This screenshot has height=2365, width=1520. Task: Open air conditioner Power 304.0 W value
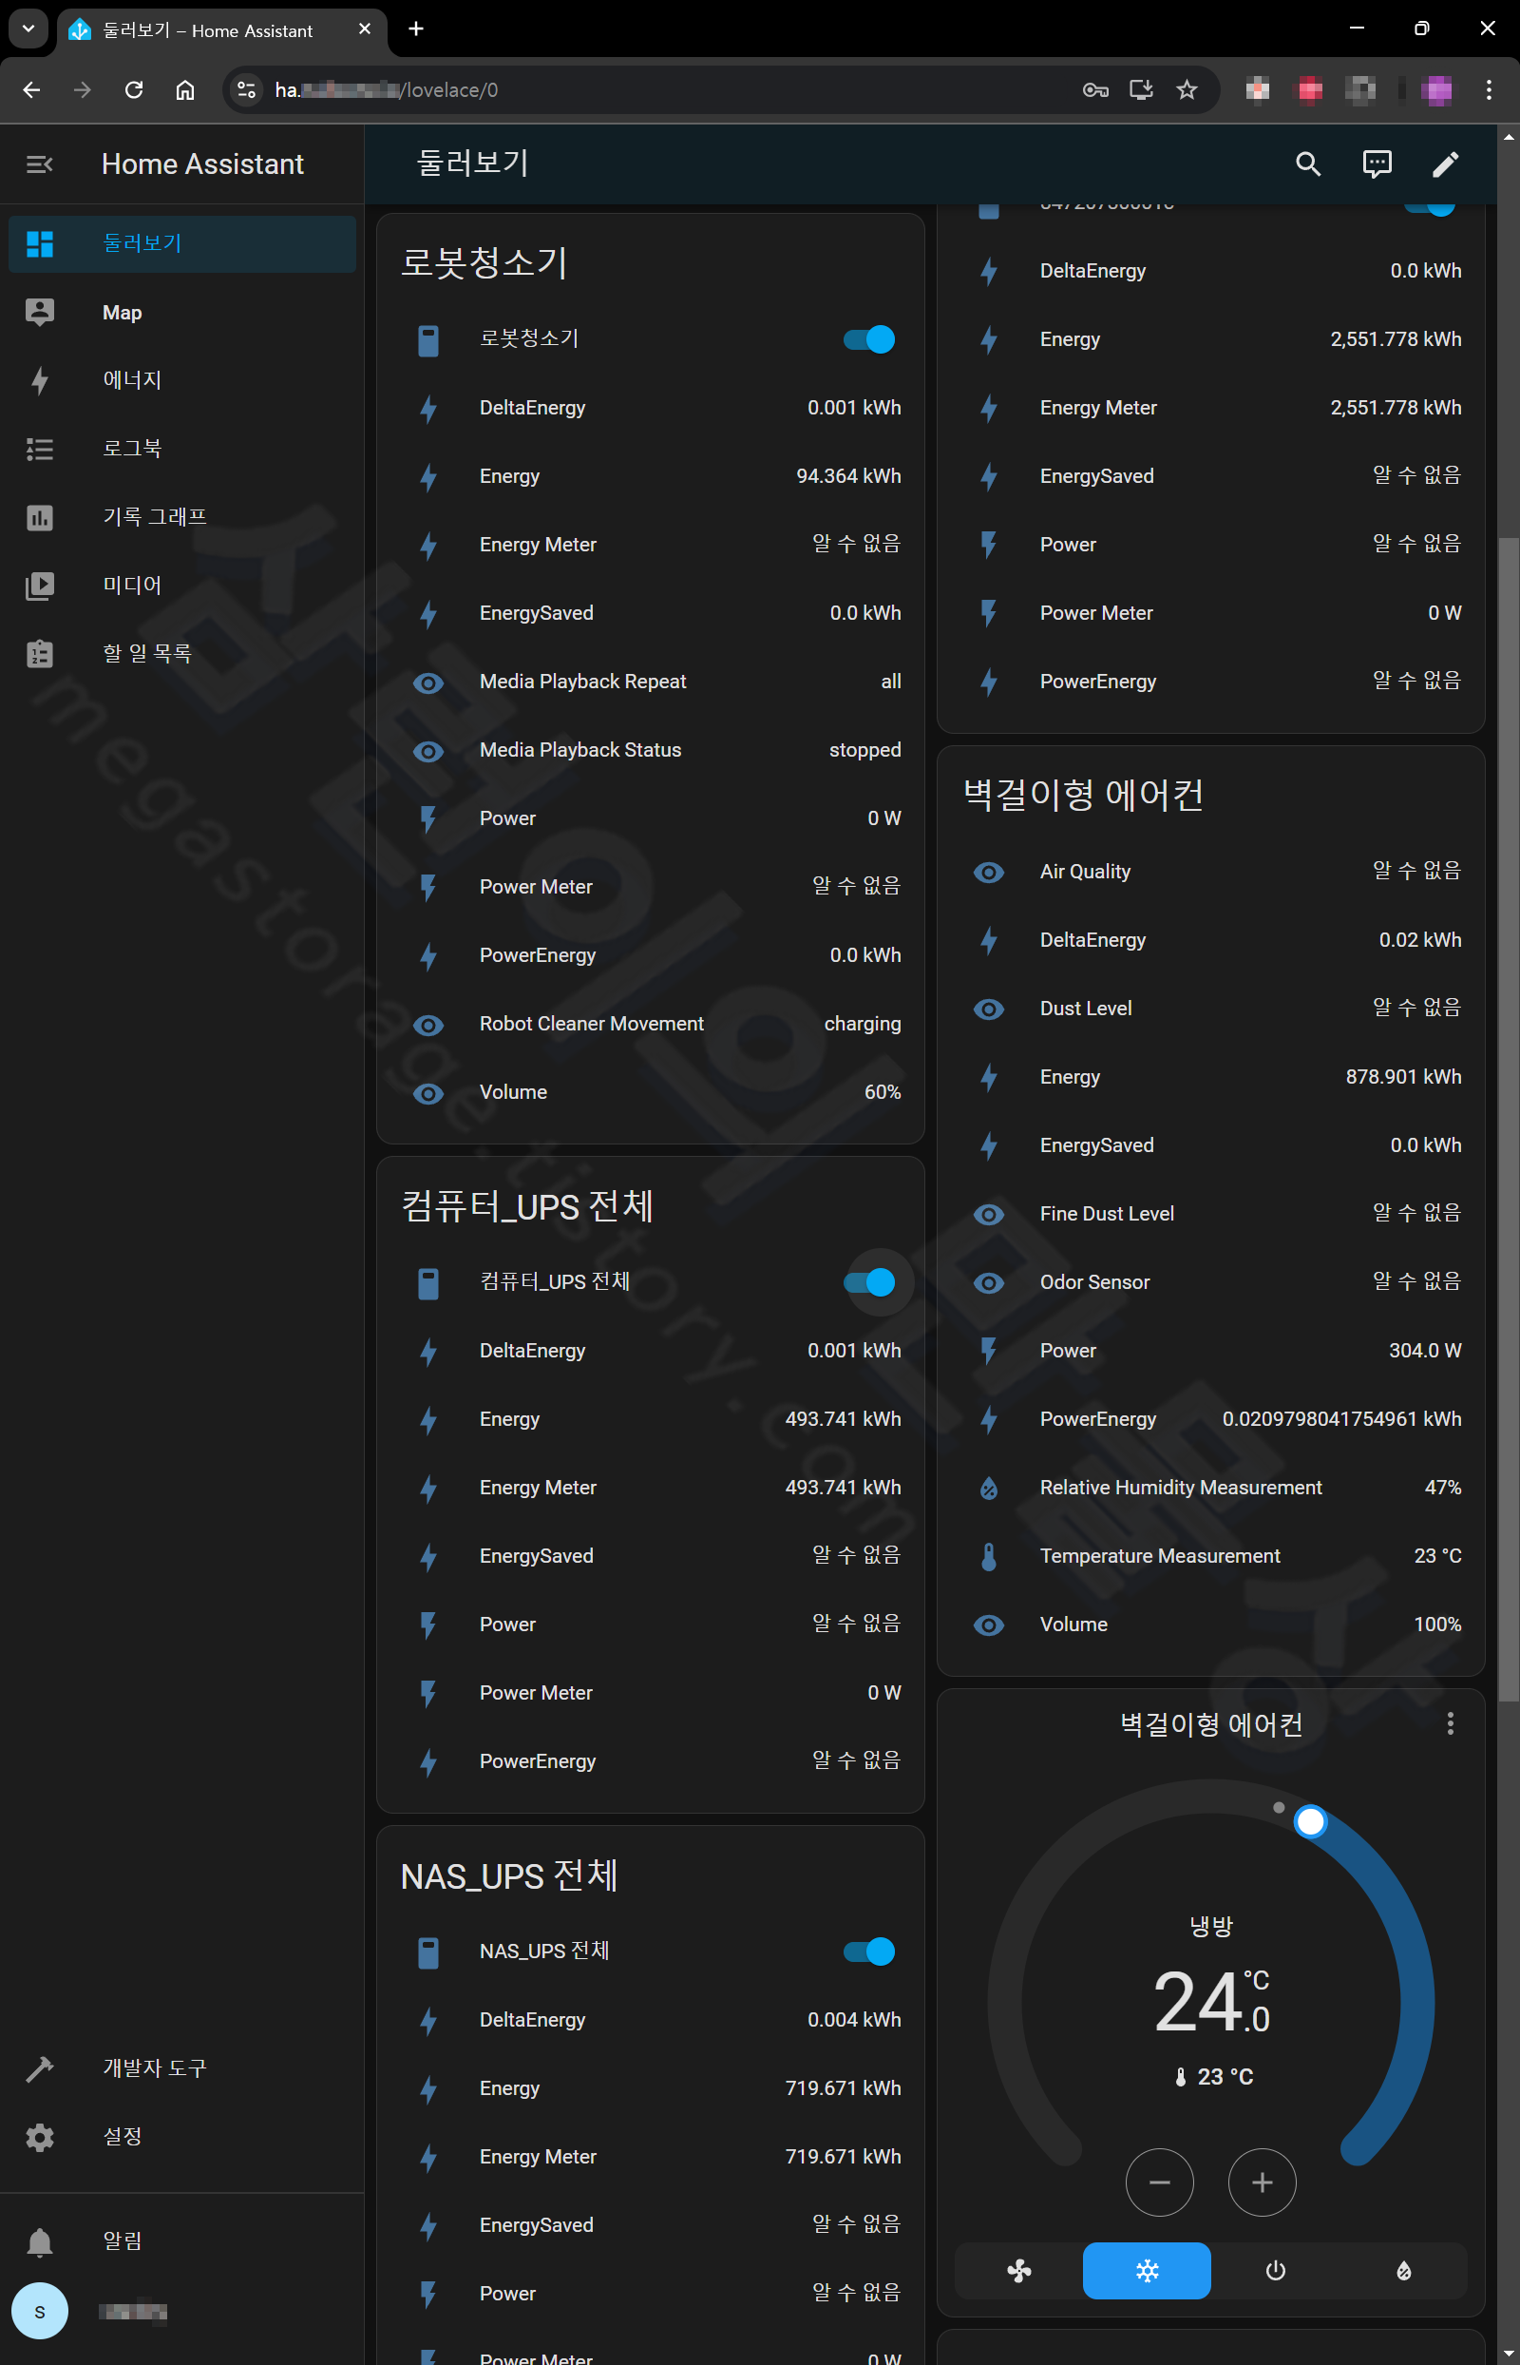pyautogui.click(x=1425, y=1351)
